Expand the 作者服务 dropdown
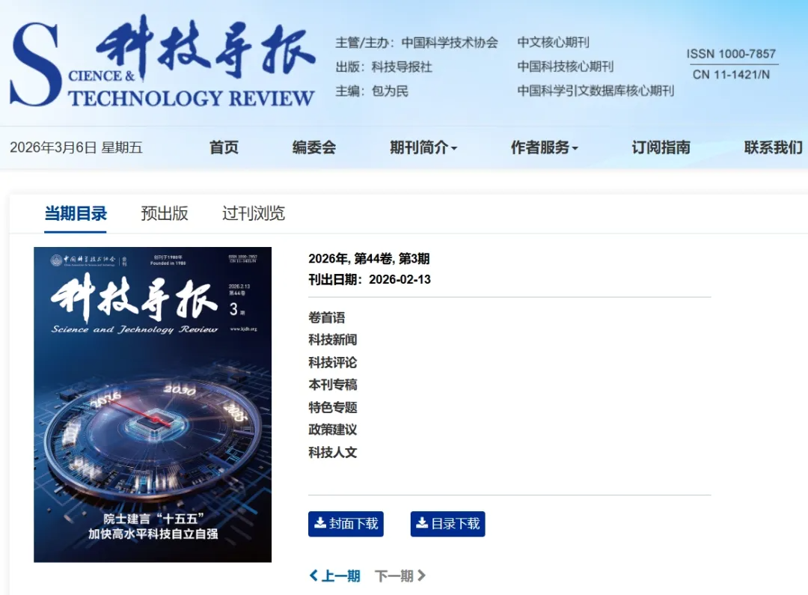The height and width of the screenshot is (595, 808). (x=542, y=147)
